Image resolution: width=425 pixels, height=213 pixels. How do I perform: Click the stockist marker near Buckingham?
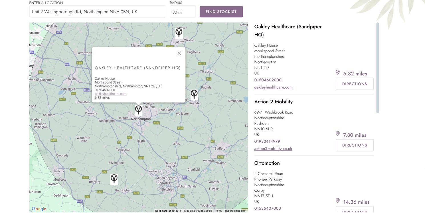(x=114, y=179)
